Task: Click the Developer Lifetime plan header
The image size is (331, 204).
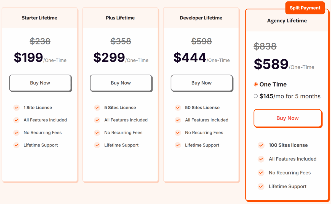Action: click(x=201, y=18)
